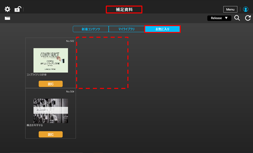Viewport: 253px width, 153px height.
Task: Select the お気に入り tab
Action: pos(162,29)
